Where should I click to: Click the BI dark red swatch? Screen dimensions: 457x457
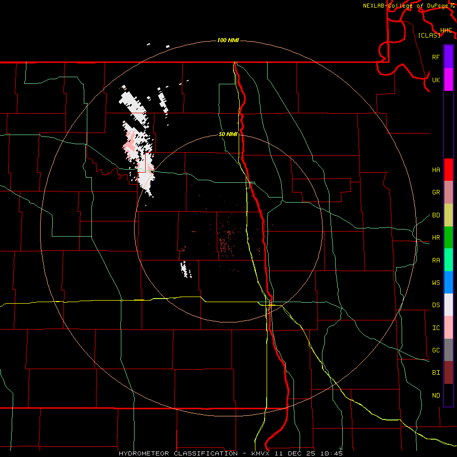click(448, 373)
